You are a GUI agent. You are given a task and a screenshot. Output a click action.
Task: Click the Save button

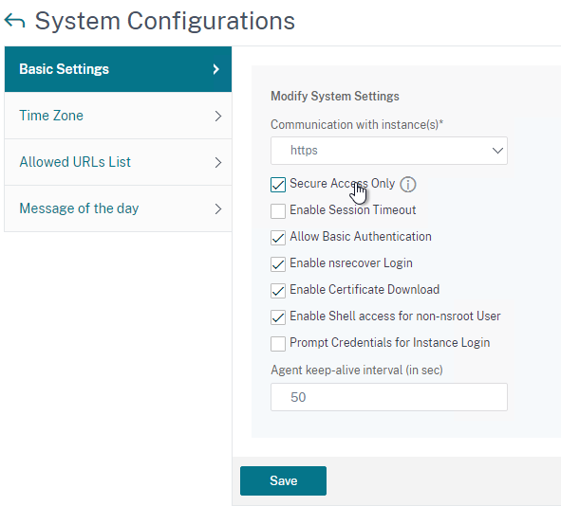pyautogui.click(x=284, y=480)
